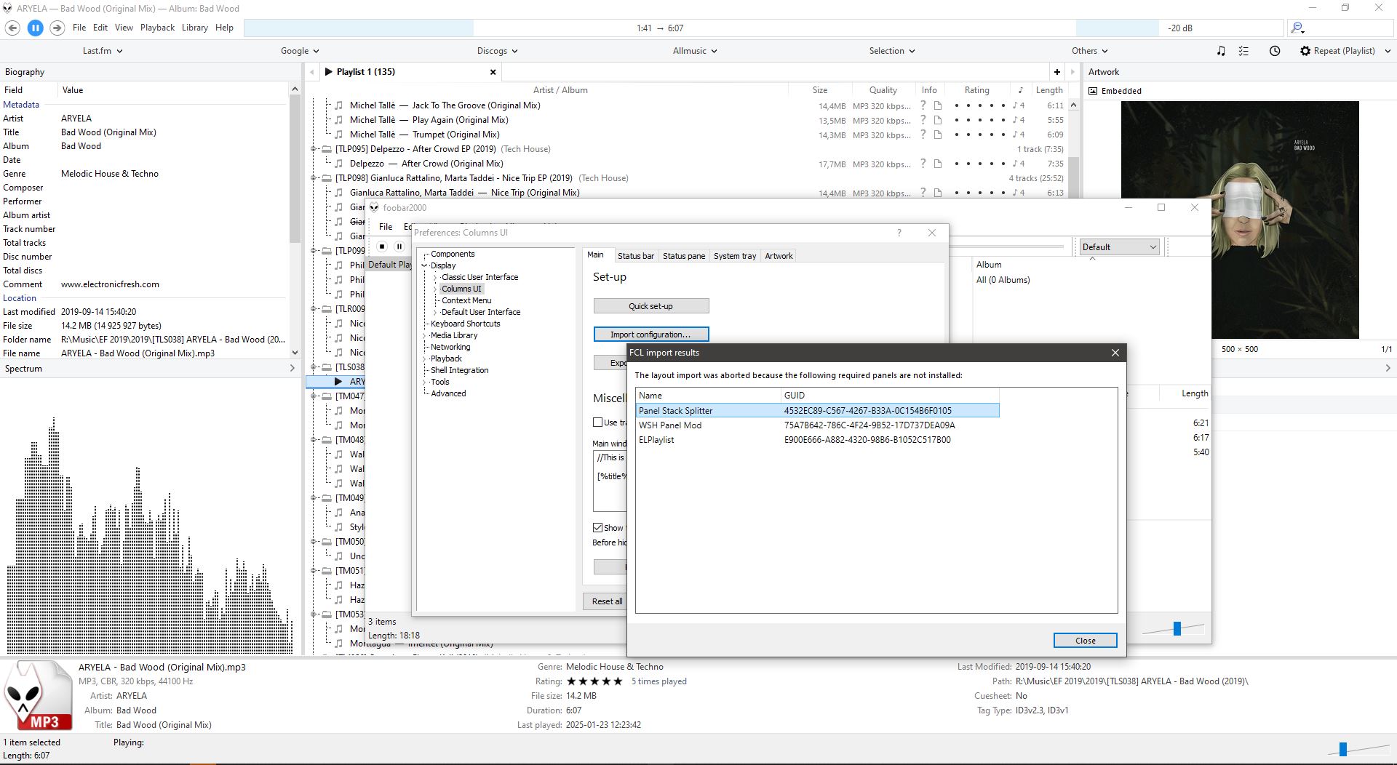Expand the Last.fm dropdown menu
1397x765 pixels.
pyautogui.click(x=102, y=51)
